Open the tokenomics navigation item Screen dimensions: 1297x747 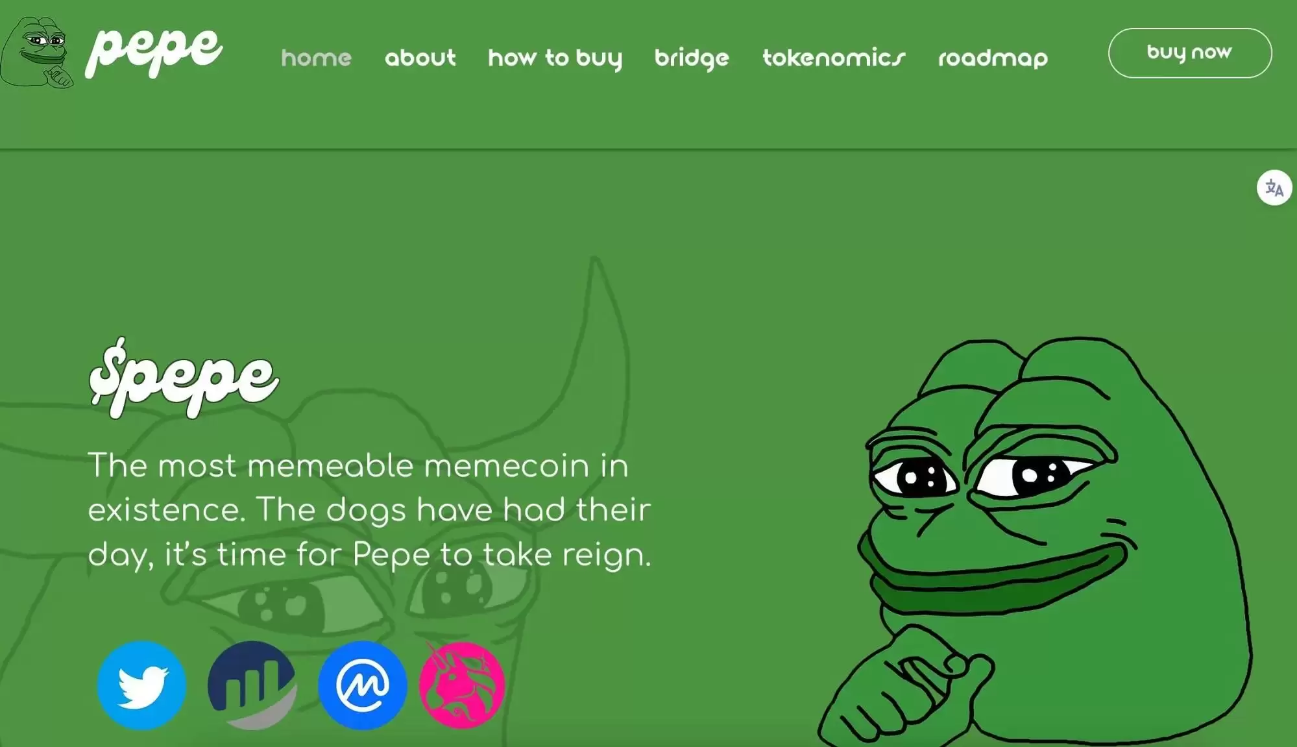[834, 58]
